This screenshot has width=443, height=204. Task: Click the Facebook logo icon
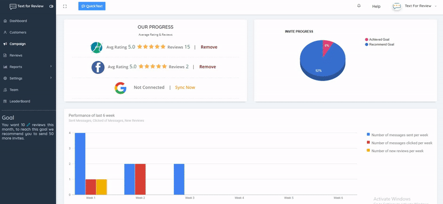[98, 67]
